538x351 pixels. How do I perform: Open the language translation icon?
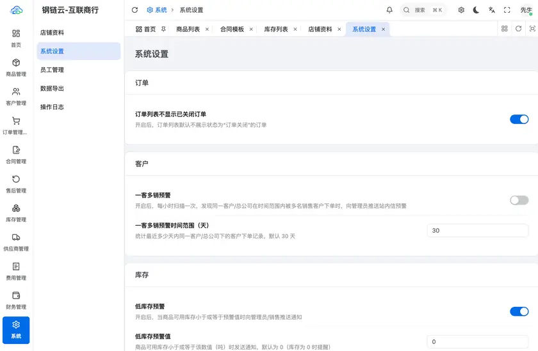pos(492,10)
